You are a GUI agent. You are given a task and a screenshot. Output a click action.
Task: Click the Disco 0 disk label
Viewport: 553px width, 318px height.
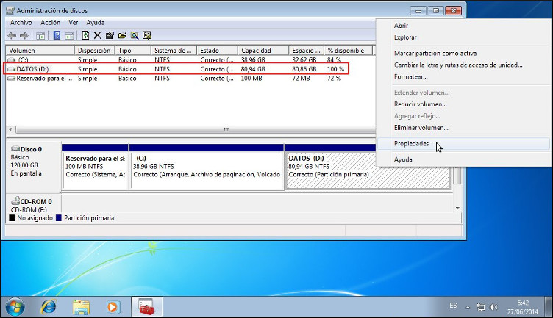(31, 149)
